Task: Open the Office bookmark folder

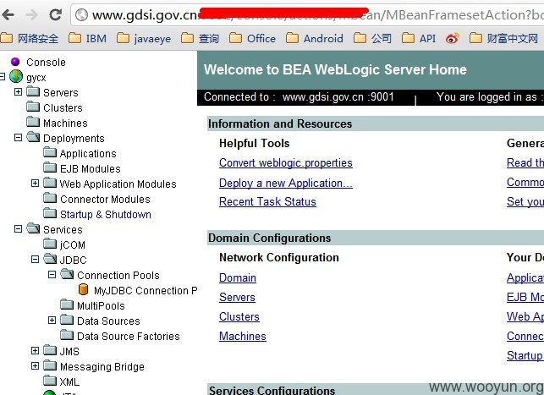Action: (253, 39)
